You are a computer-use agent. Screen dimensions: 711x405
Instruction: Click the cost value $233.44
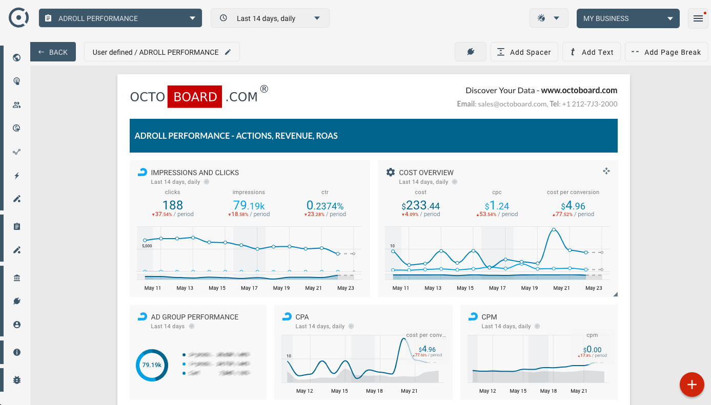click(x=421, y=205)
